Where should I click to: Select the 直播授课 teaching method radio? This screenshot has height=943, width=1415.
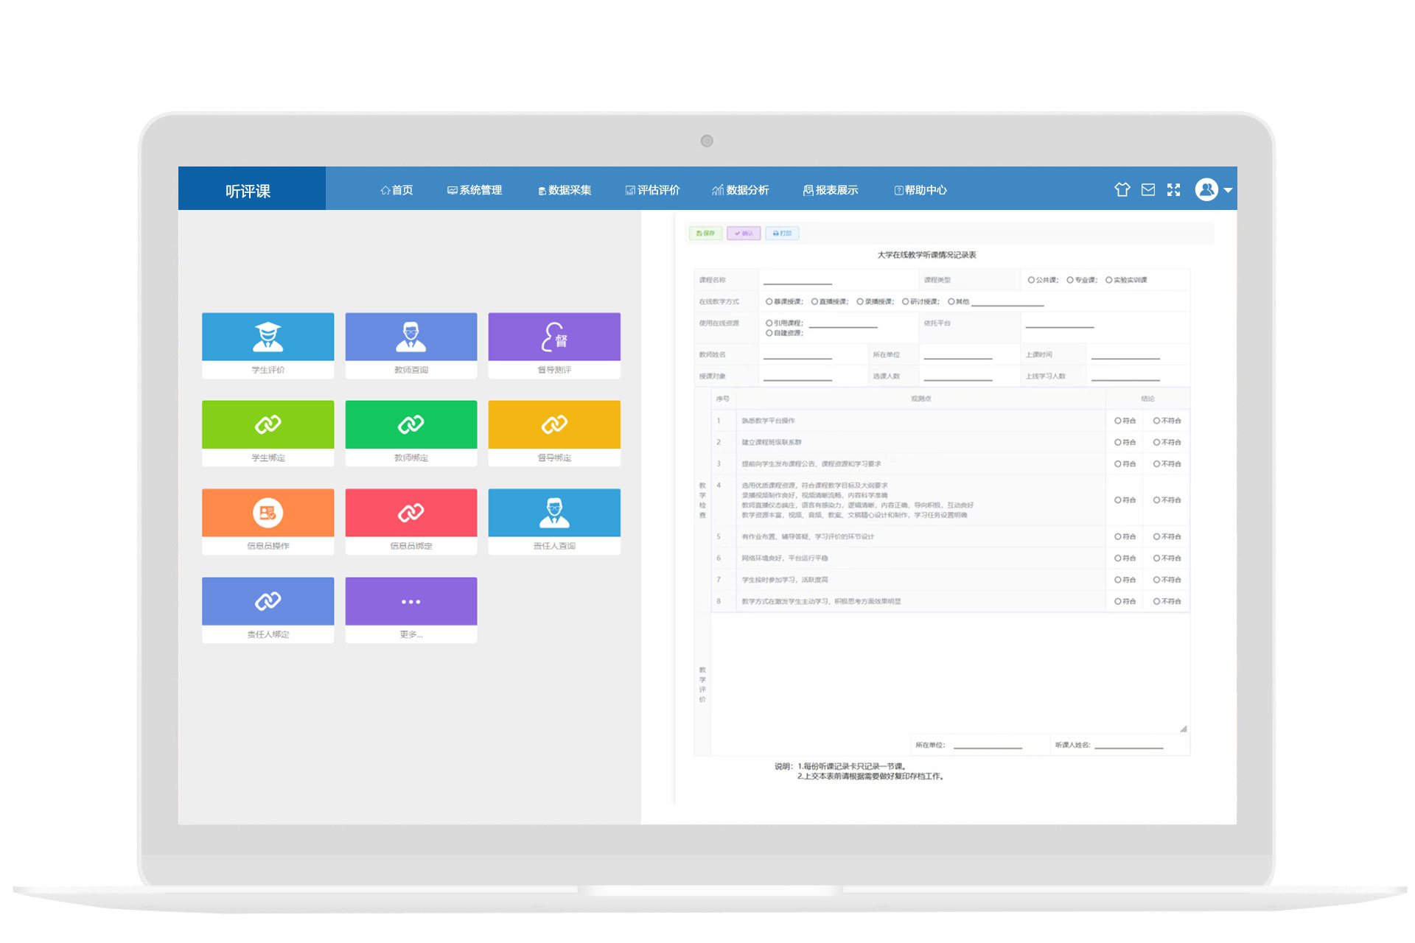pyautogui.click(x=815, y=301)
